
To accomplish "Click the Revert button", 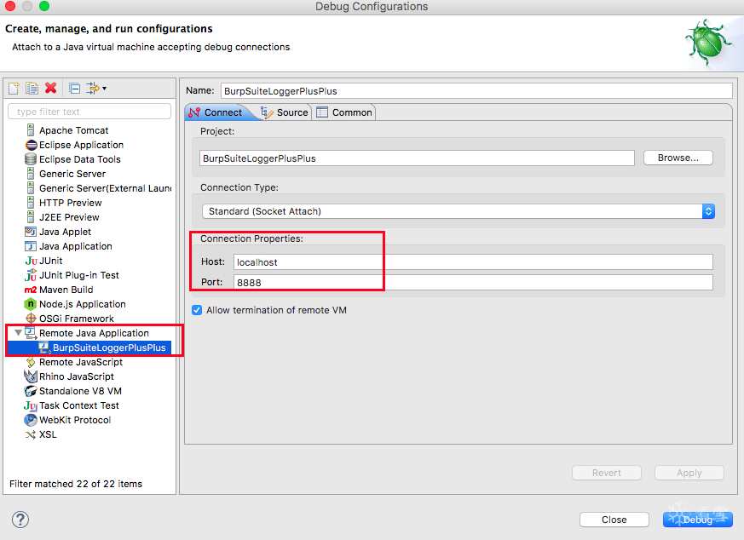I will (607, 473).
